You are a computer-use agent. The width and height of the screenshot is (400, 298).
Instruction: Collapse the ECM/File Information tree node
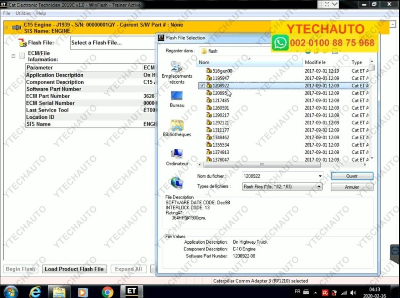coord(14,56)
